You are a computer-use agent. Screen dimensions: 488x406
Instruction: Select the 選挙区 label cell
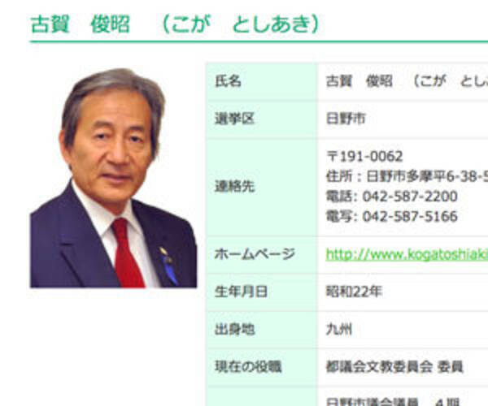[261, 119]
